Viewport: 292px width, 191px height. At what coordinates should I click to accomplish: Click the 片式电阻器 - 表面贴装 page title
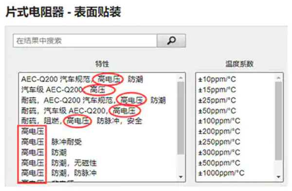tap(63, 12)
